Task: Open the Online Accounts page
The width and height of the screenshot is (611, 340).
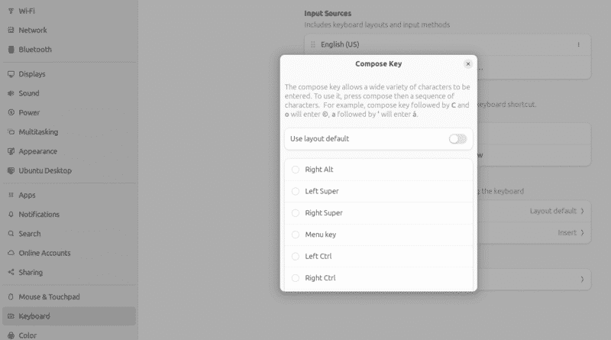Action: 69,253
